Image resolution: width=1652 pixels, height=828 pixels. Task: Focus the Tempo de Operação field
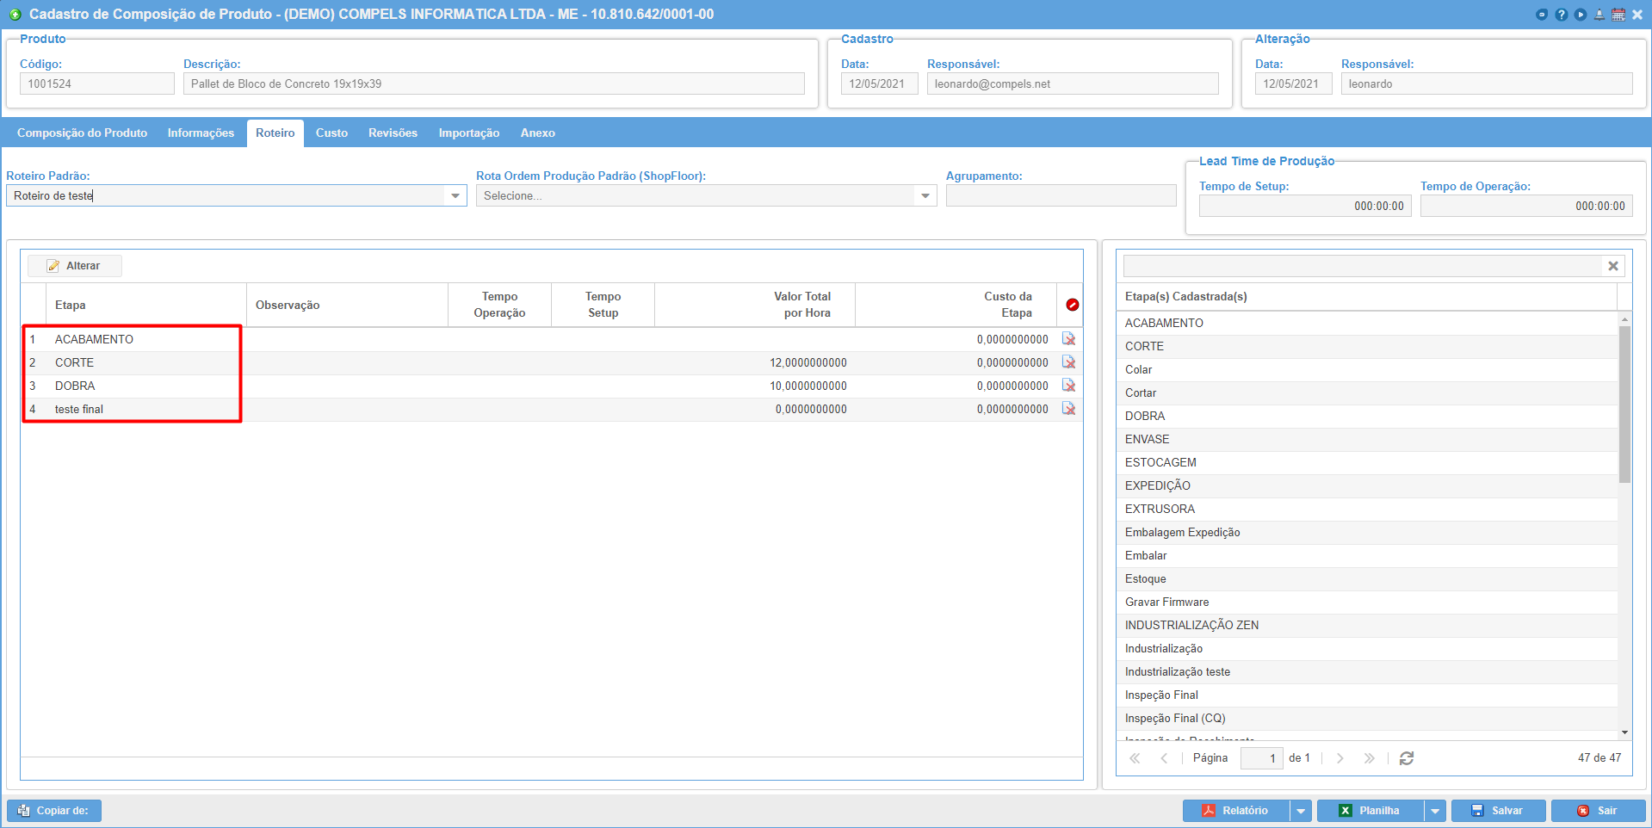(1526, 207)
